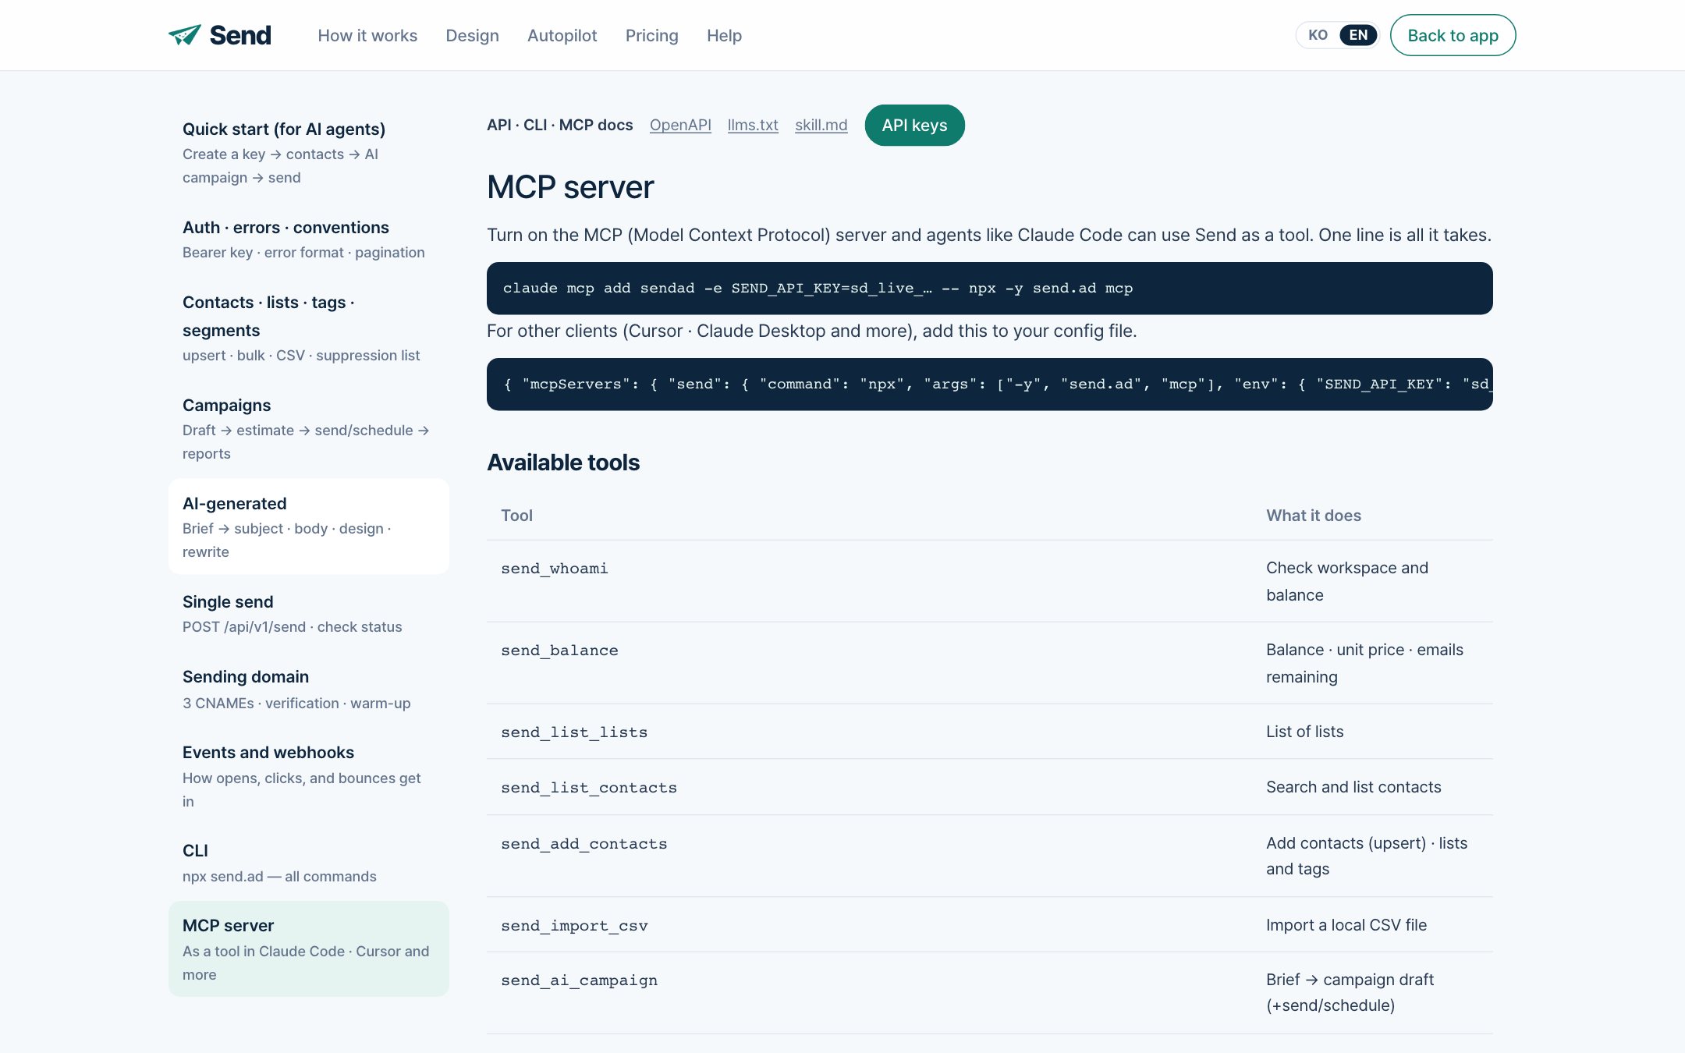Open Quick start (for AI agents) section

309,153
